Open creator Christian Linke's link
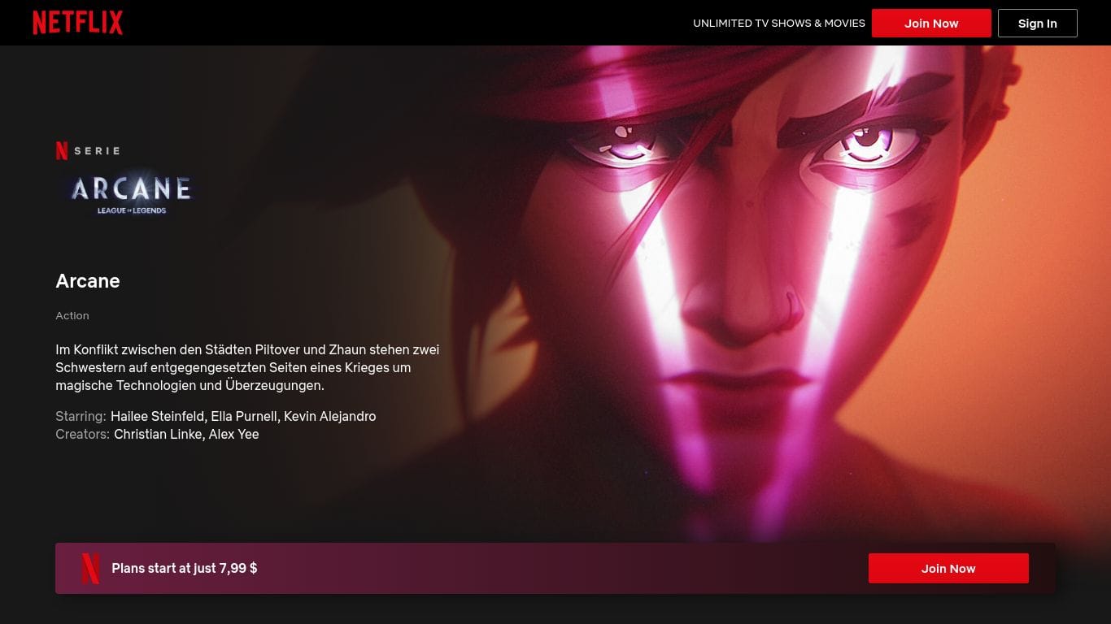The height and width of the screenshot is (624, 1111). pyautogui.click(x=158, y=434)
